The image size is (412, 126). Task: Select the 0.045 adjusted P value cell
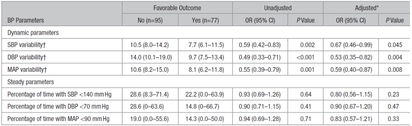pos(395,45)
